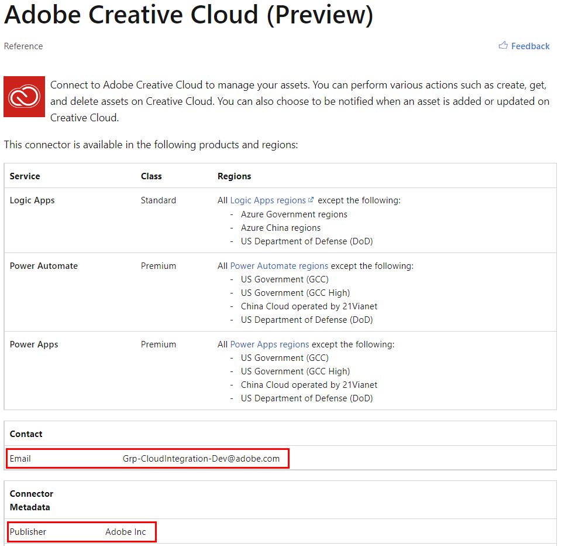Click the Connector Metadata header

point(32,500)
